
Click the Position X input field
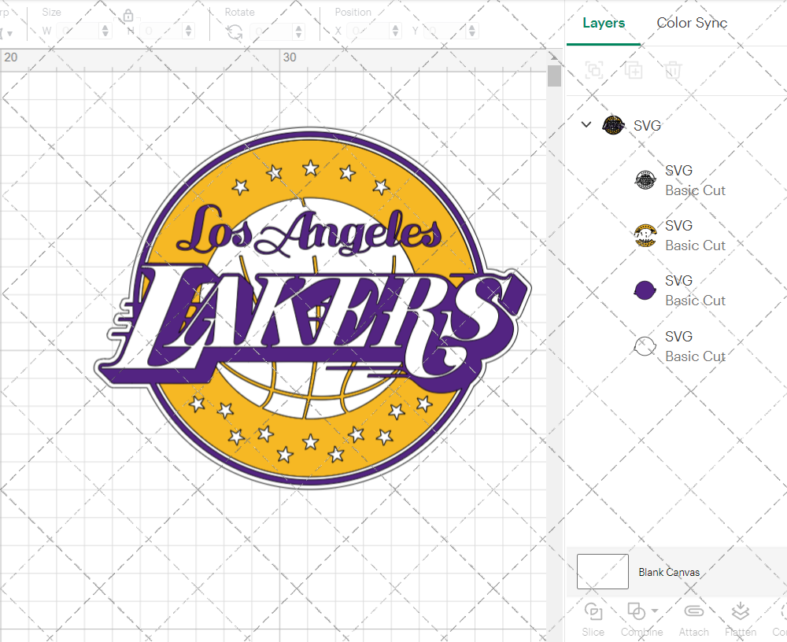[x=368, y=31]
